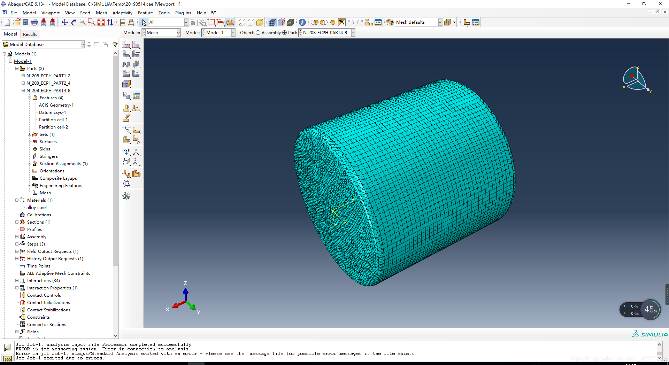The width and height of the screenshot is (669, 365).
Task: Click the Save Model Database icon
Action: tap(25, 22)
